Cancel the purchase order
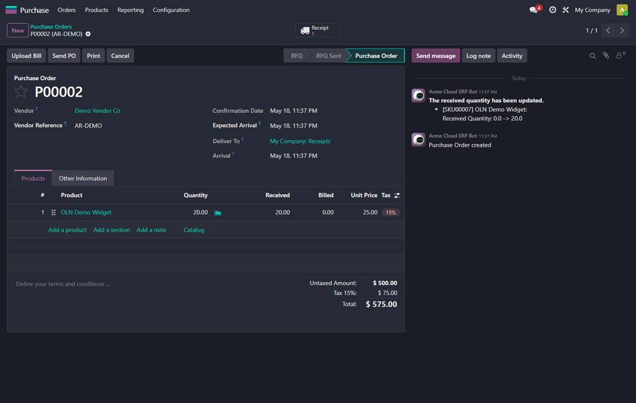This screenshot has width=636, height=403. point(120,56)
